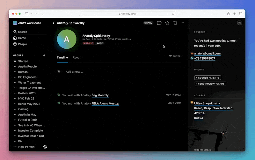The image size is (255, 160).
Task: Expand Jane's Workspace switcher
Action: (x=27, y=23)
